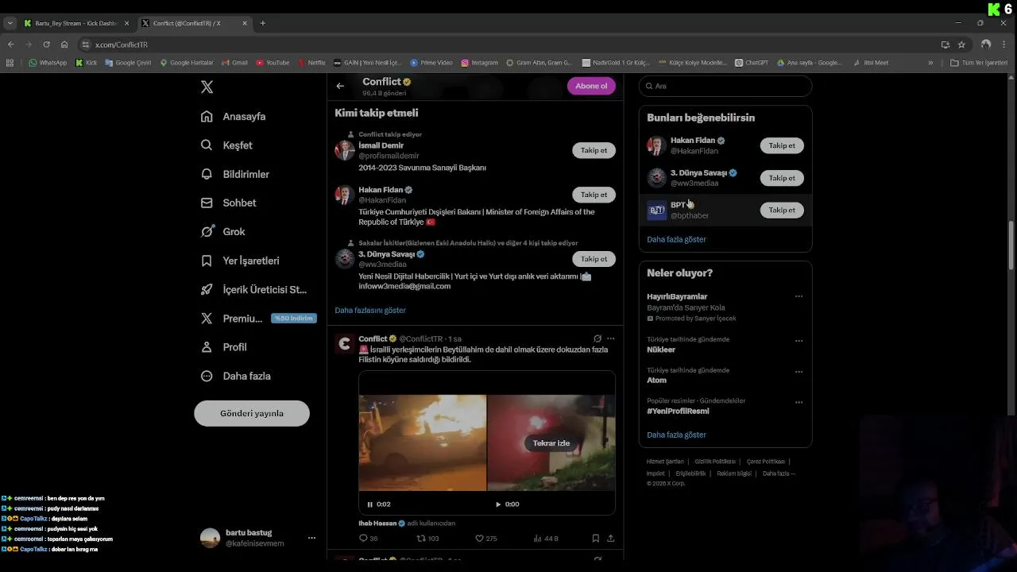Bookmark the Conflict post
The image size is (1017, 572).
click(x=595, y=538)
